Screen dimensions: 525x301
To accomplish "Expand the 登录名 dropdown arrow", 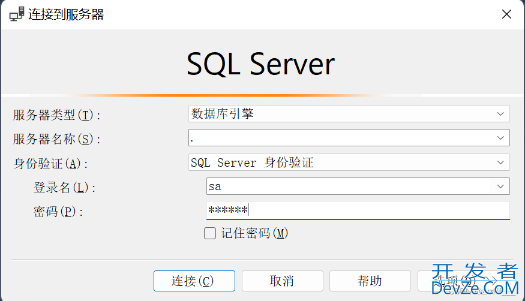I will click(500, 186).
